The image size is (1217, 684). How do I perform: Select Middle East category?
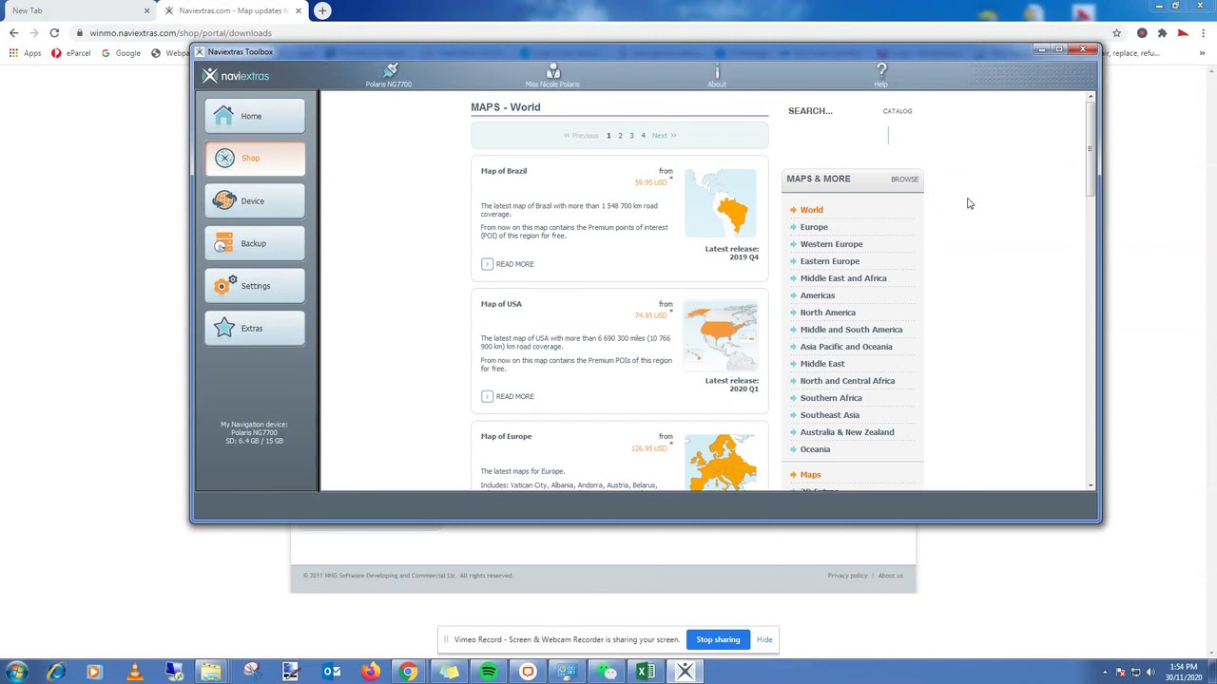tap(821, 364)
